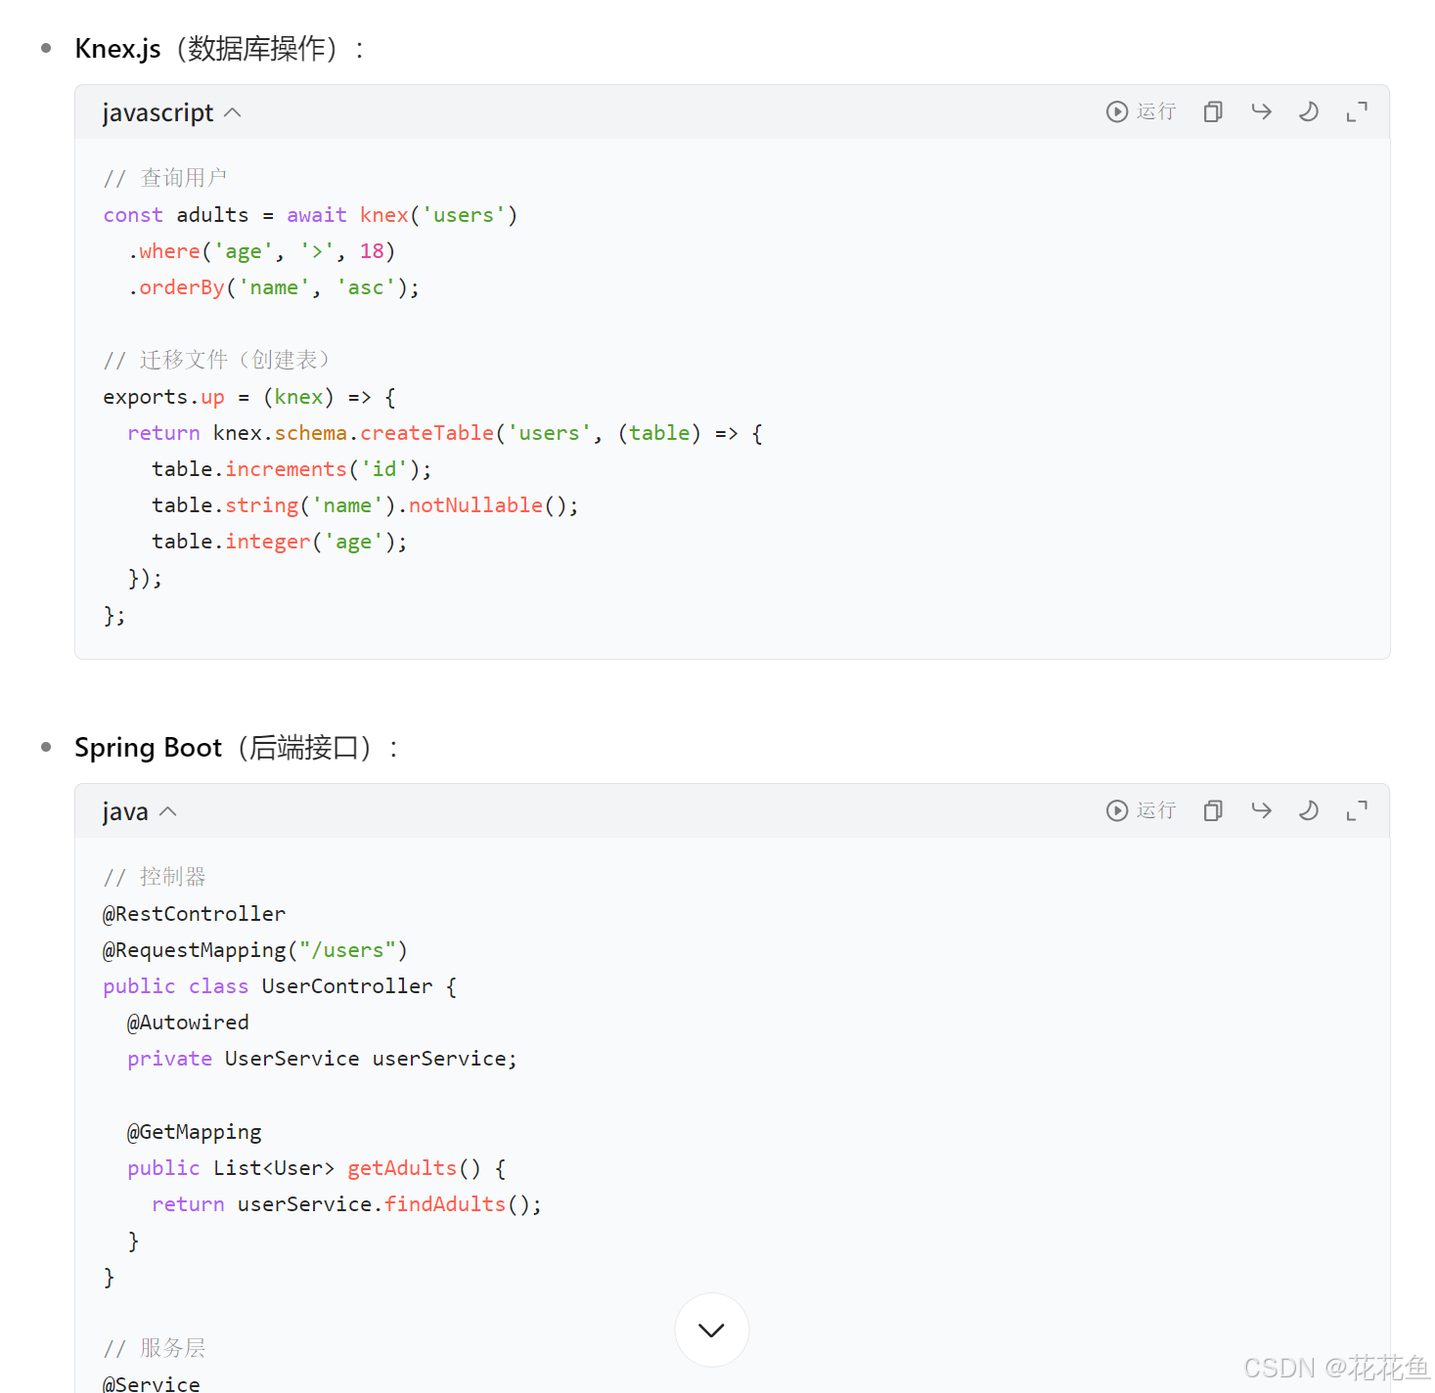Click the '// 控制器' comment
Image resolution: width=1435 pixels, height=1393 pixels.
point(155,877)
